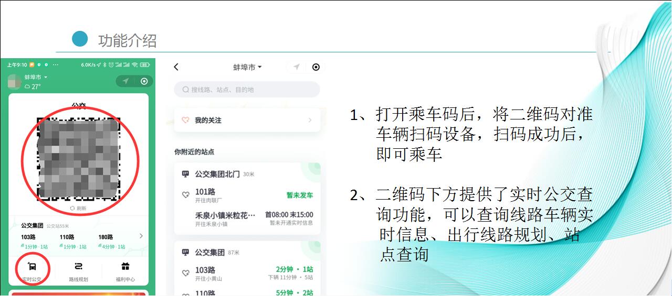Tap the location arrow in white header
Viewport: 672px width, 296px height.
(x=297, y=67)
